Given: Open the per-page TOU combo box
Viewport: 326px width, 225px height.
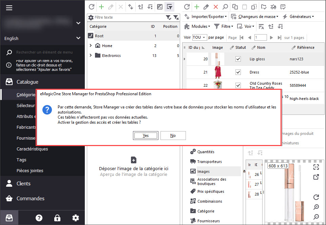Looking at the screenshot, I should coord(199,37).
